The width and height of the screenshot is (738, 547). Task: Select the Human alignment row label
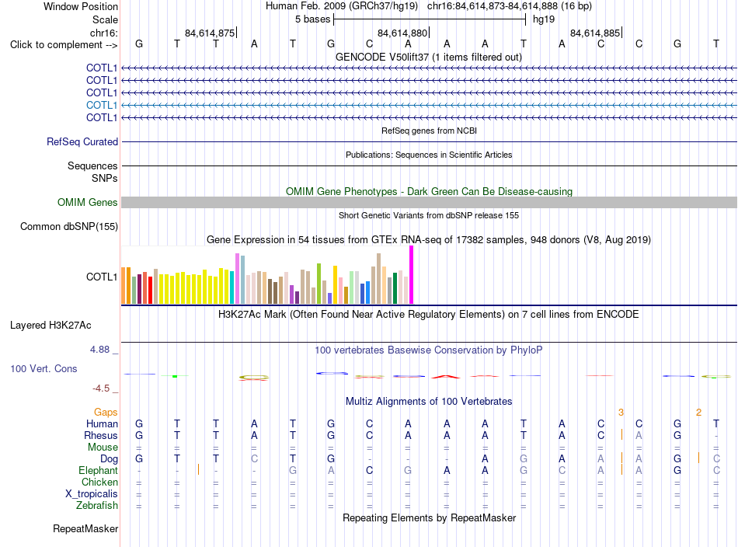(x=102, y=423)
